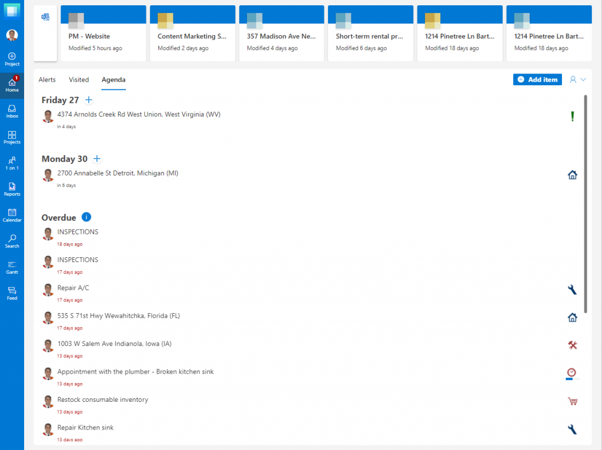
Task: Add a new item under Monday 30
Action: coord(97,159)
